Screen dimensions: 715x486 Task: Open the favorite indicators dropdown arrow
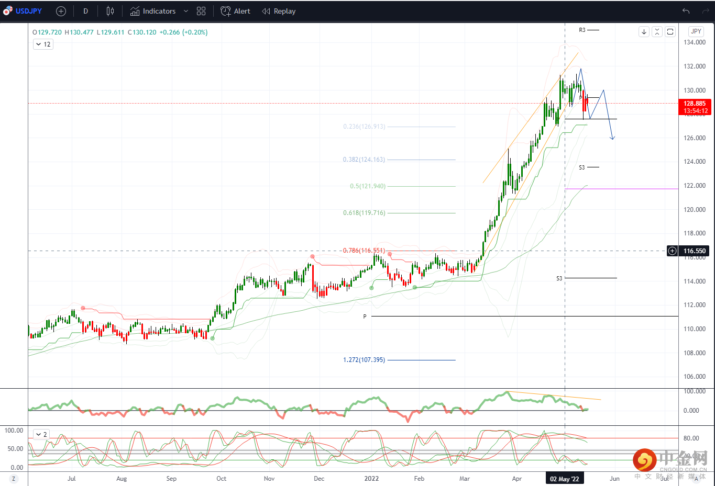(185, 11)
